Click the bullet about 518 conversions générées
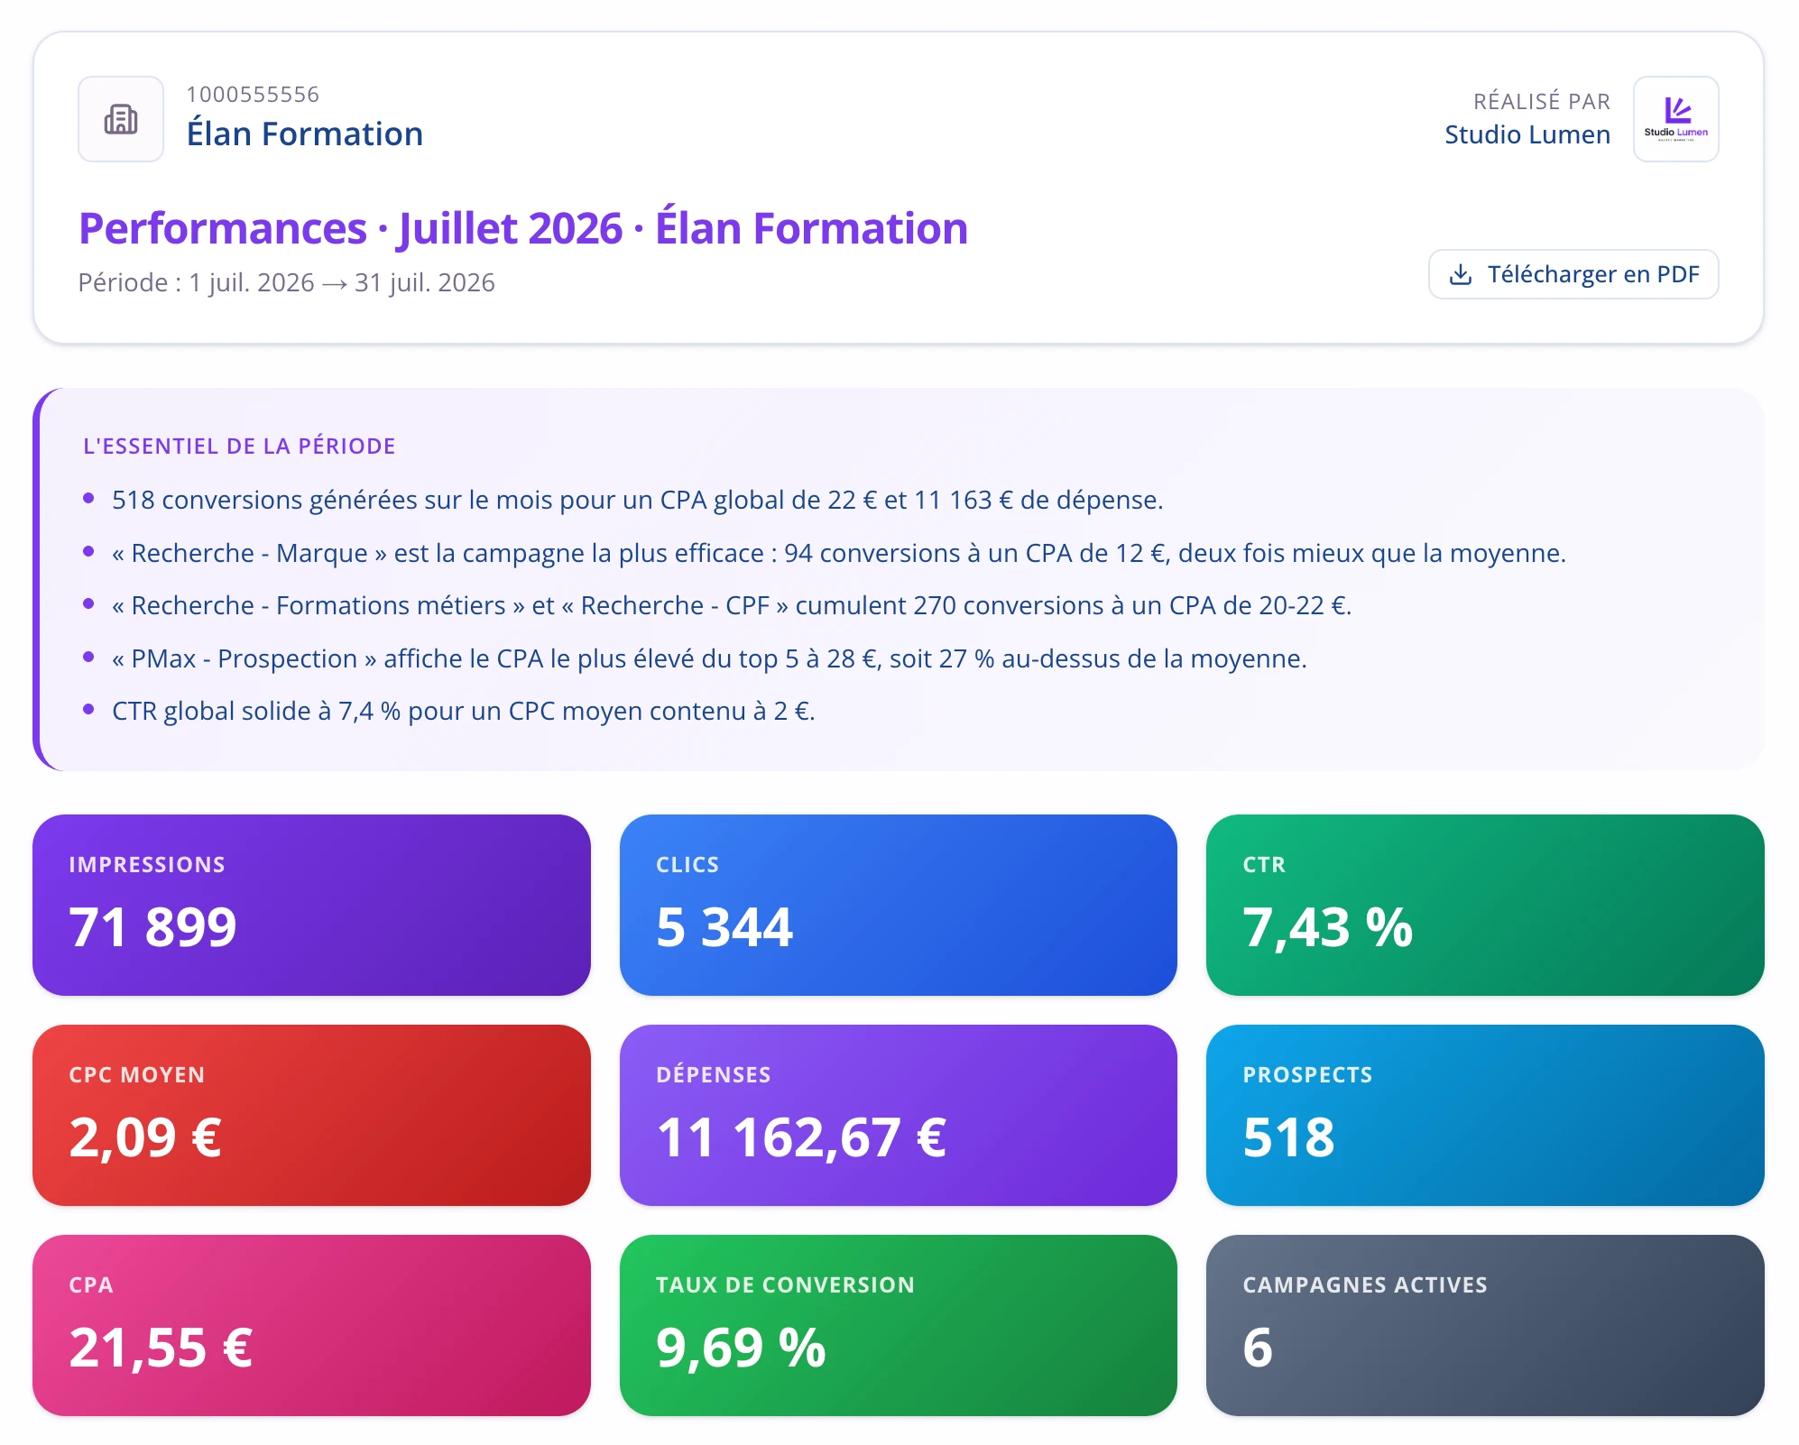1799x1445 pixels. 637,500
